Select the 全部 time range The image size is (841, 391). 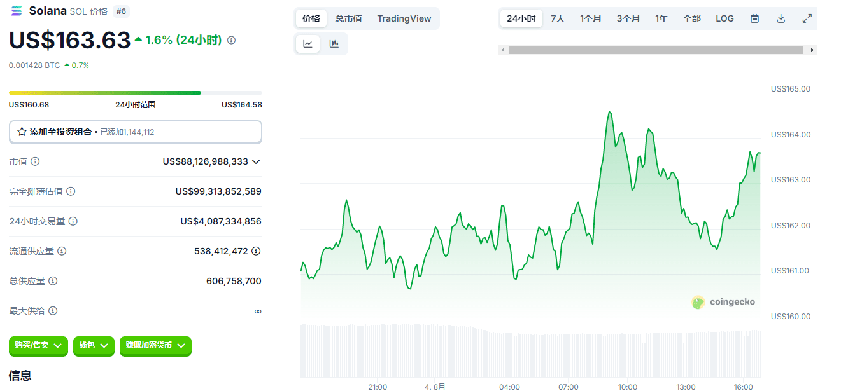pyautogui.click(x=692, y=18)
